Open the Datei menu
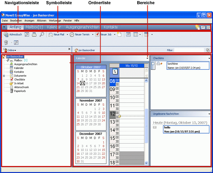 5,21
